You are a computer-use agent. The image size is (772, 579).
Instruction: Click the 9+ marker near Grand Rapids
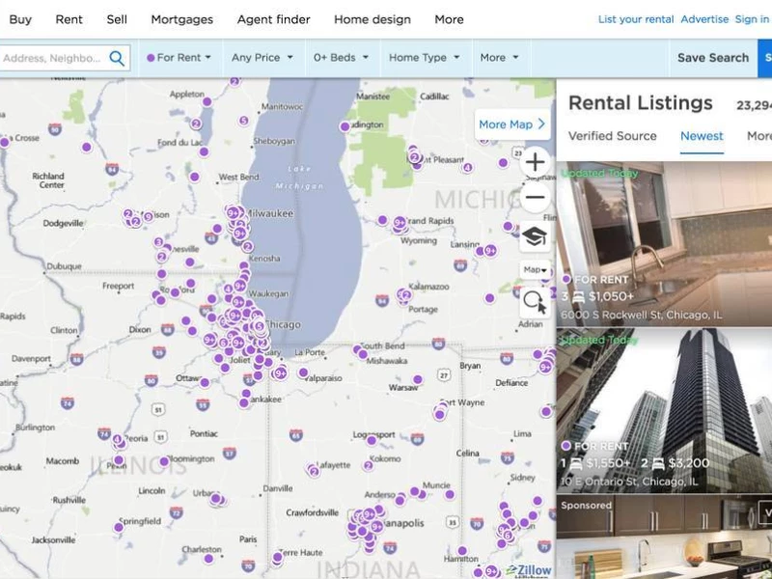pyautogui.click(x=400, y=223)
